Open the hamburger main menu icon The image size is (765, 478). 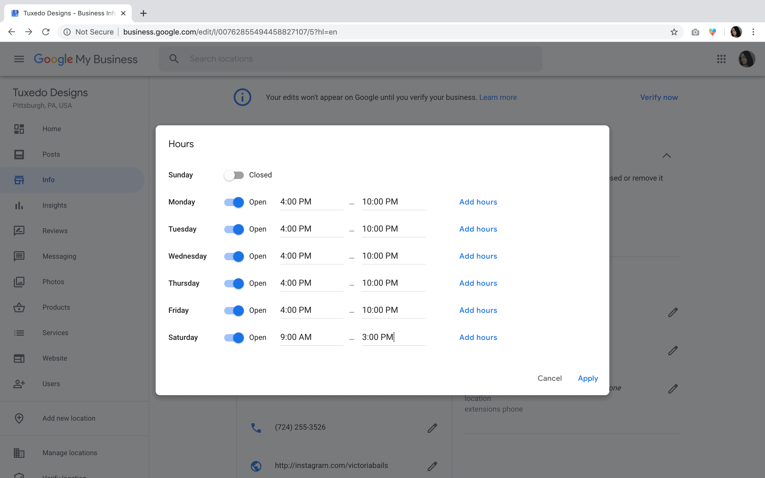pos(19,59)
